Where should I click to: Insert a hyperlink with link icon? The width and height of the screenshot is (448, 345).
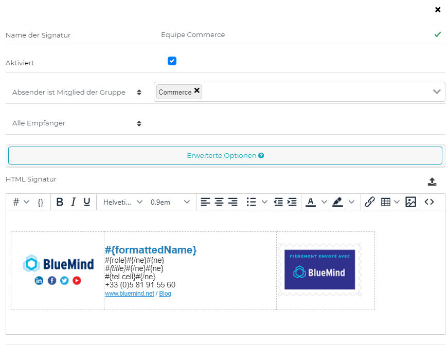click(369, 202)
